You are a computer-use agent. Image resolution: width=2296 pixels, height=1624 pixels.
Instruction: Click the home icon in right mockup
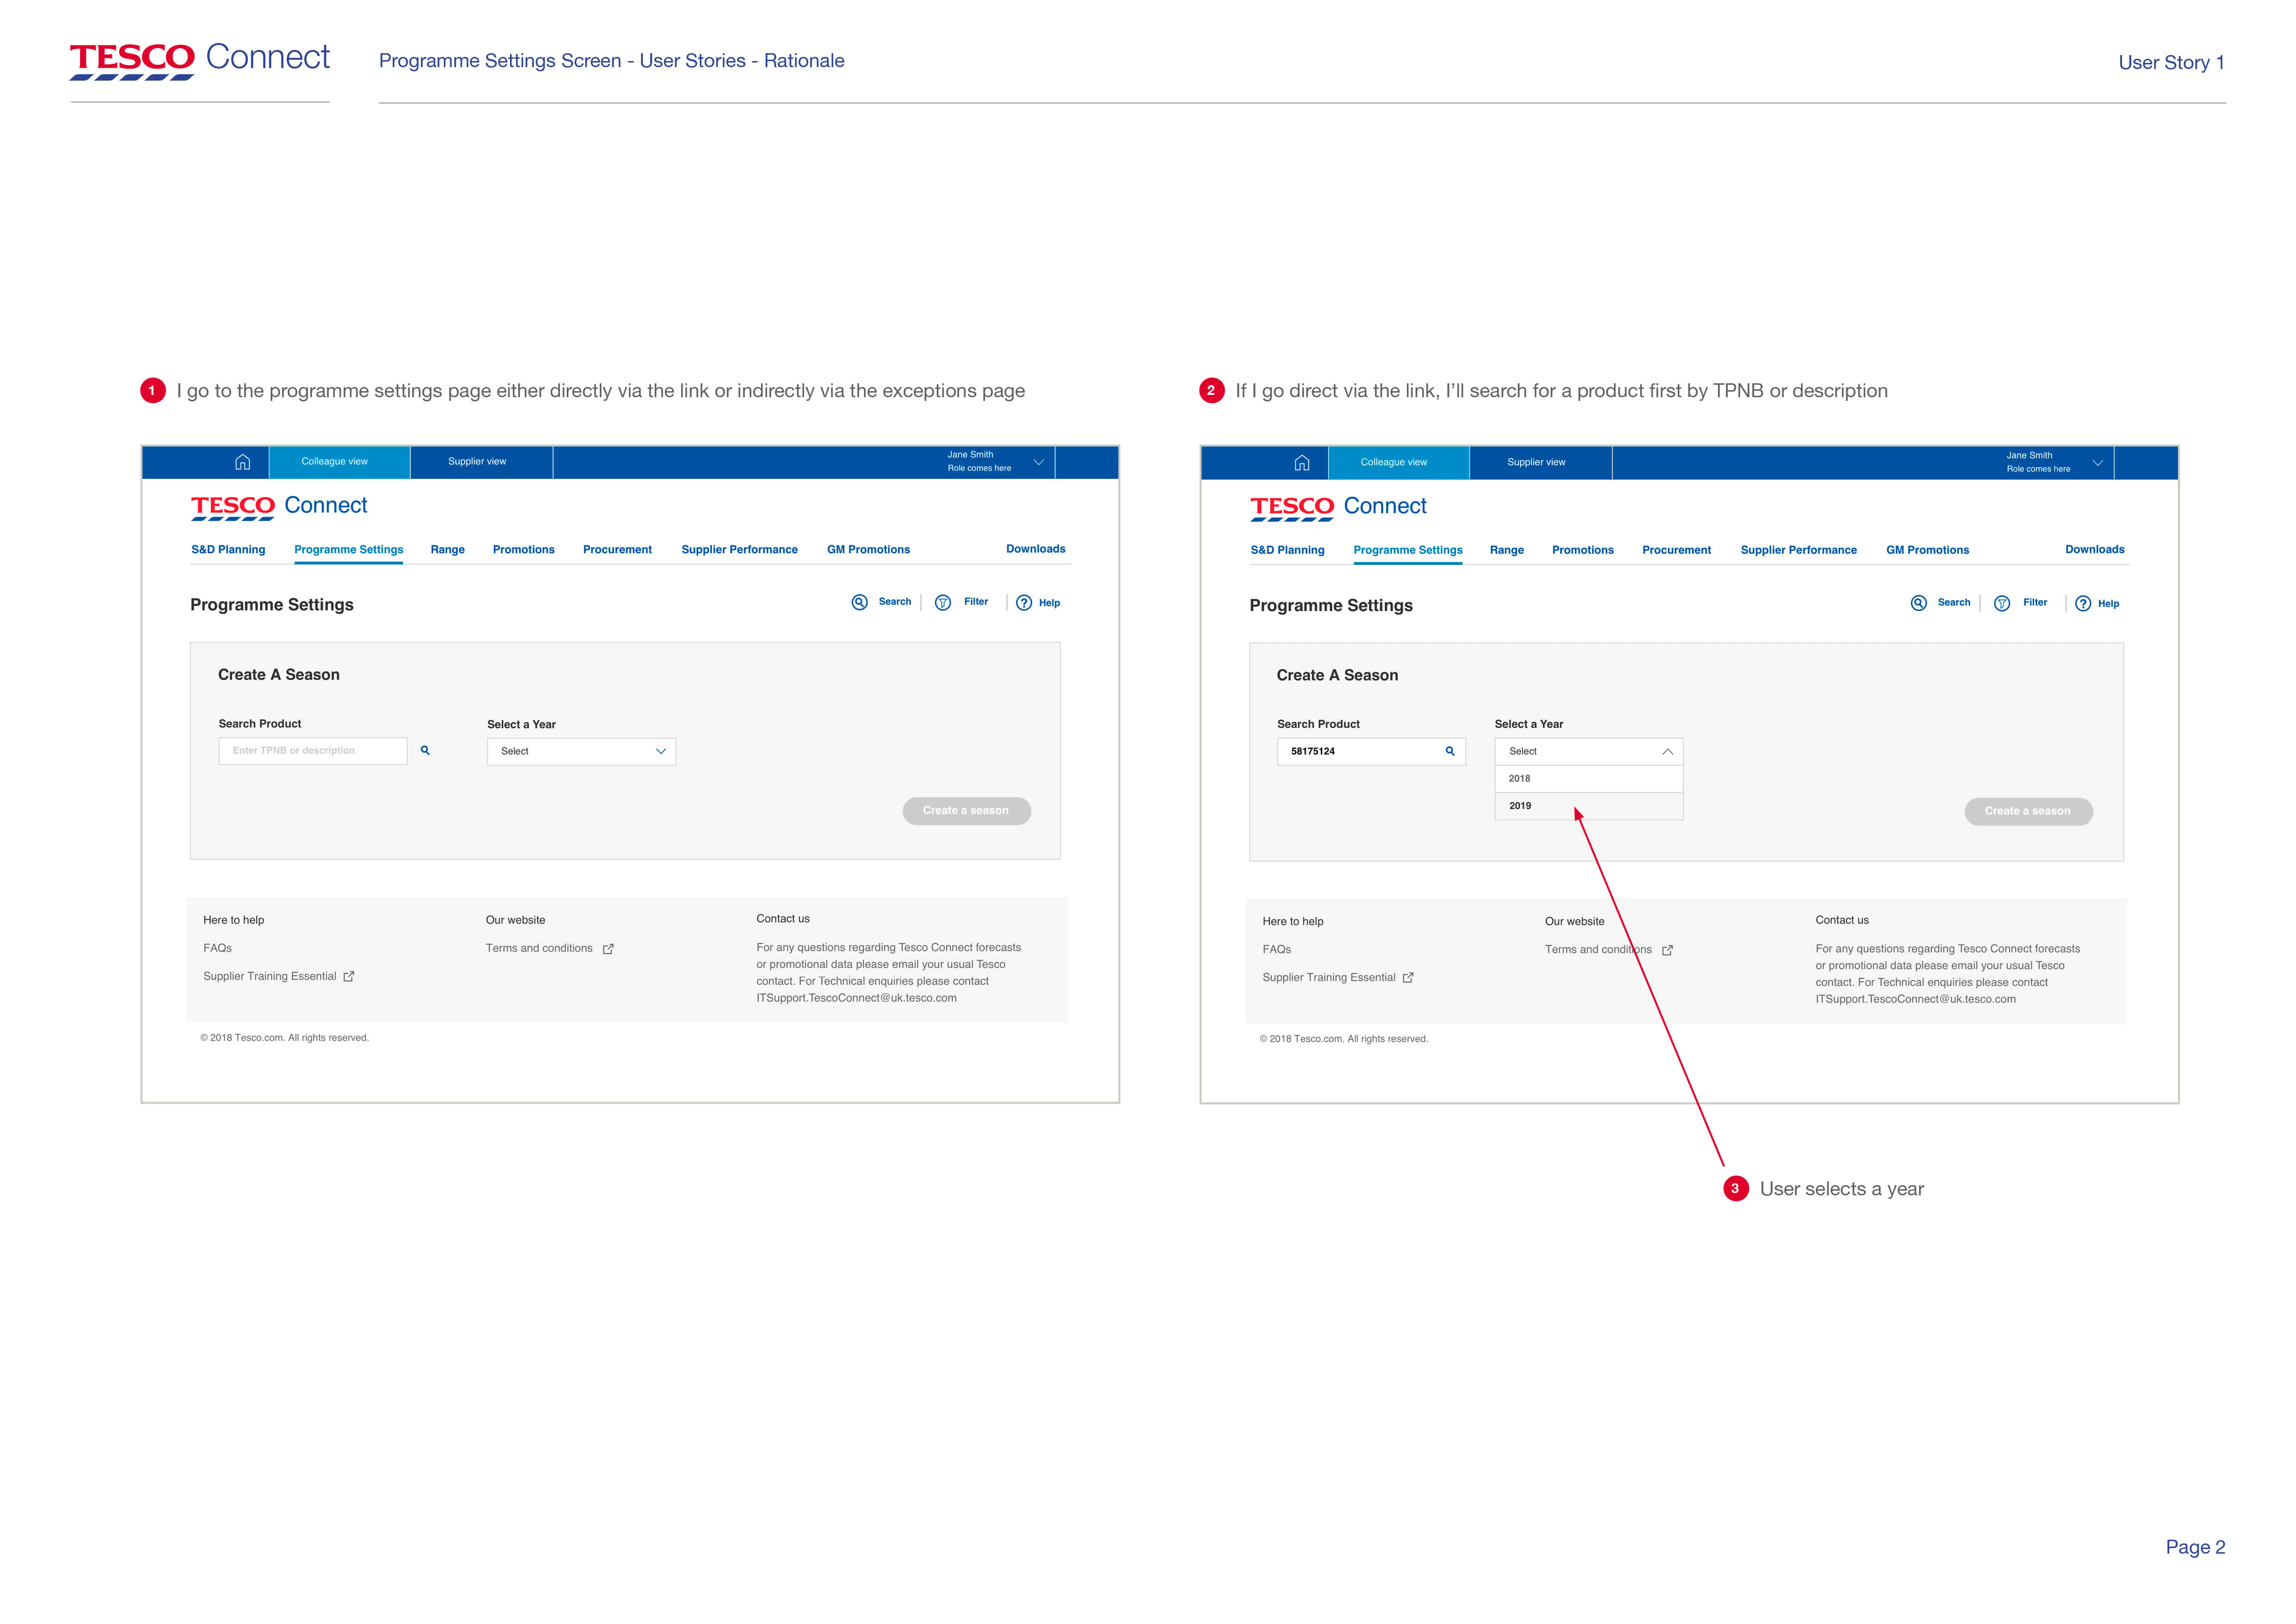1301,463
